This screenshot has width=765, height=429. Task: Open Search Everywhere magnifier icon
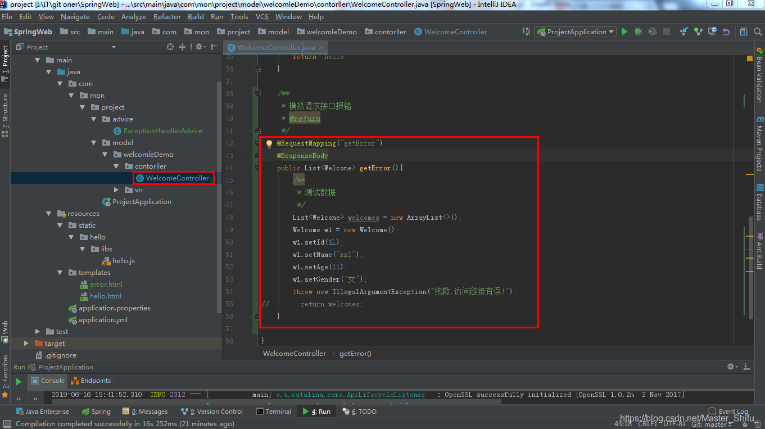(x=757, y=32)
